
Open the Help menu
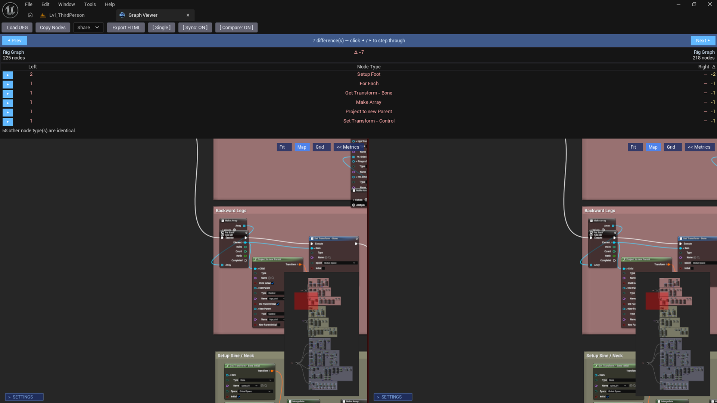110,4
